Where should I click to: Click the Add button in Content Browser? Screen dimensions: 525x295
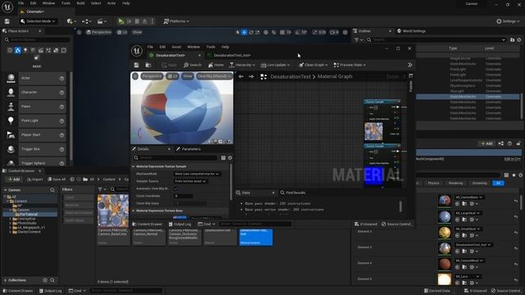[14, 179]
